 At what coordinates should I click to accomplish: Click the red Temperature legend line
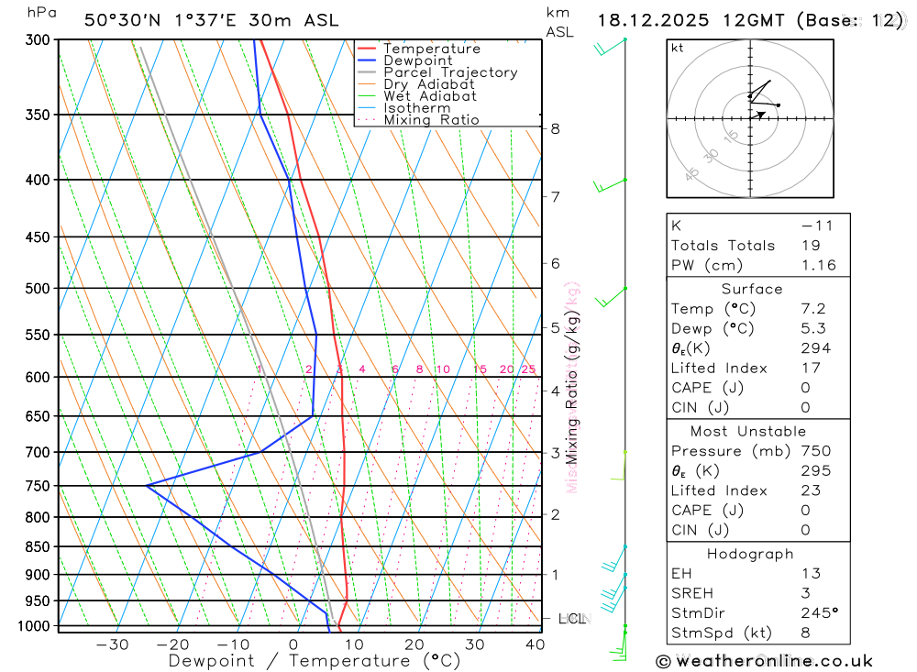(367, 49)
